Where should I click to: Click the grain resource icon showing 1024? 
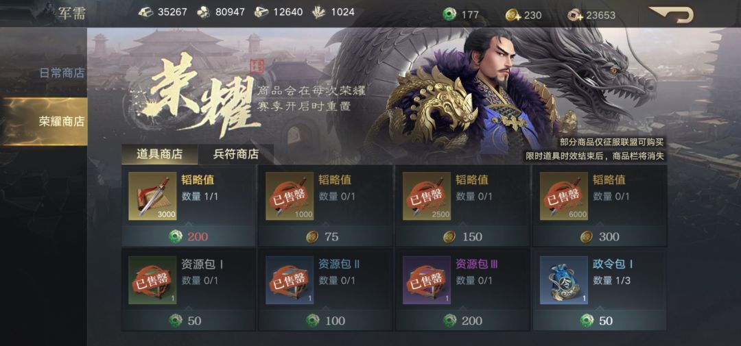coord(319,12)
